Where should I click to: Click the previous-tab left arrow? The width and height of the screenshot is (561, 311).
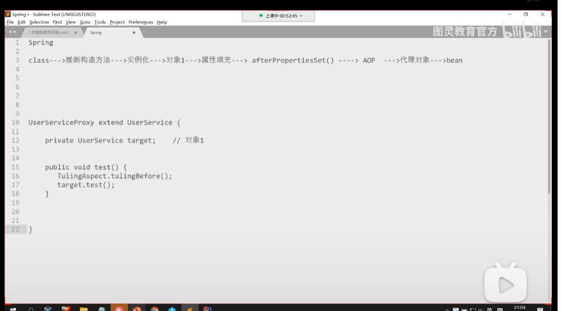click(x=10, y=32)
